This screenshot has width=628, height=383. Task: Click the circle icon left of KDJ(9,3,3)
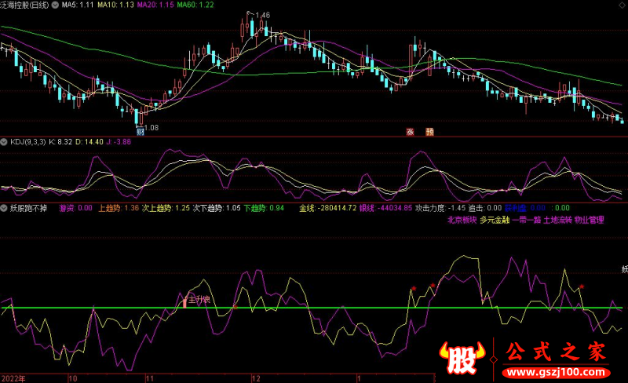(x=5, y=142)
